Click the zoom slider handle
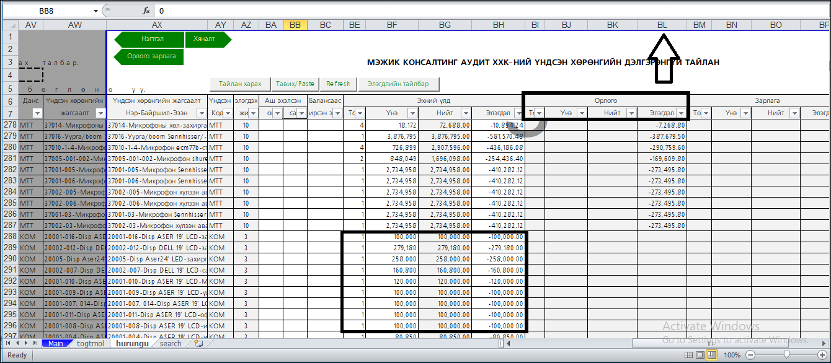 click(786, 355)
